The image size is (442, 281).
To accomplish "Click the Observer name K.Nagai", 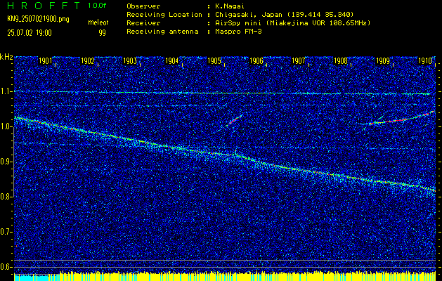I will (x=230, y=6).
